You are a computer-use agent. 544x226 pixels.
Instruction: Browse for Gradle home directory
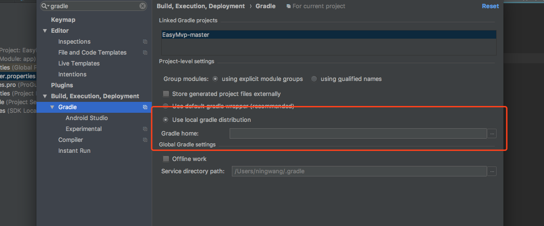(x=492, y=134)
